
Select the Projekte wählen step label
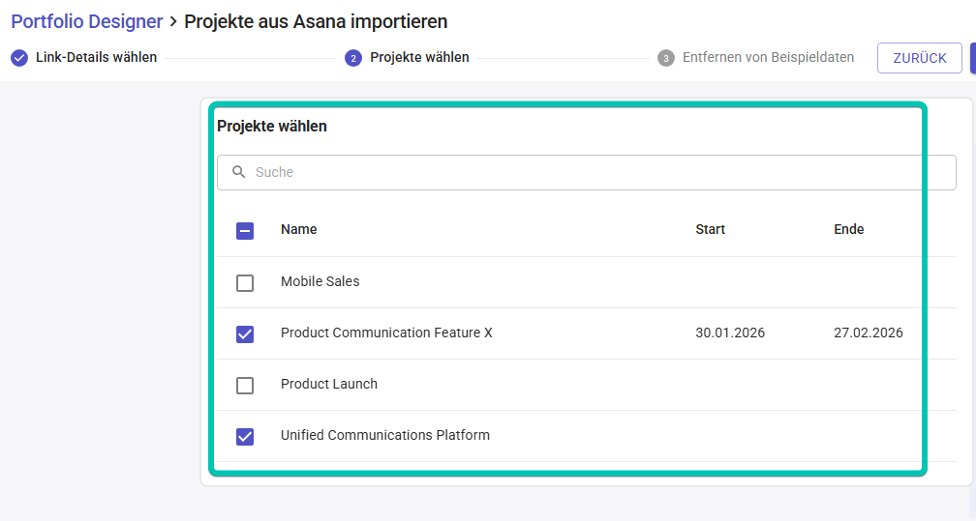(x=419, y=57)
